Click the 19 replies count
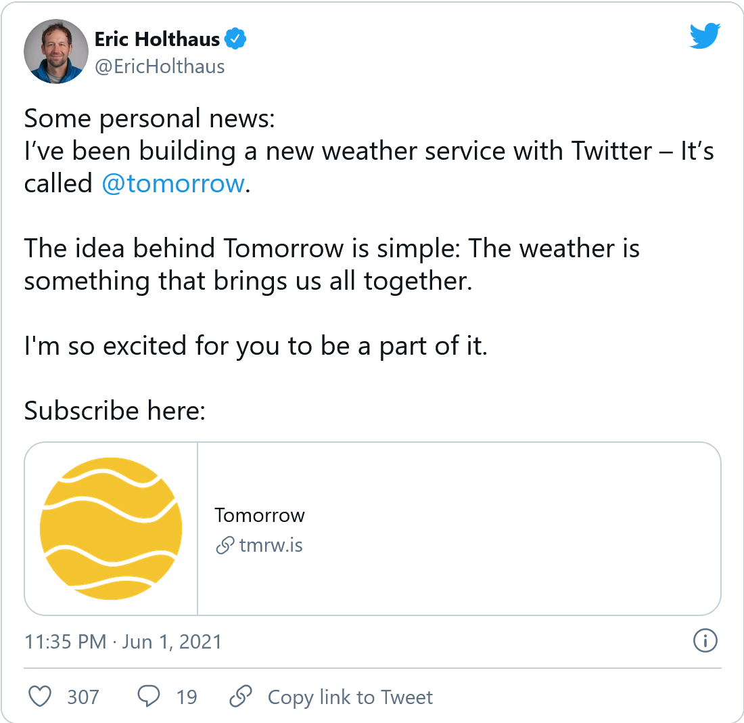The height and width of the screenshot is (723, 744). (x=187, y=697)
